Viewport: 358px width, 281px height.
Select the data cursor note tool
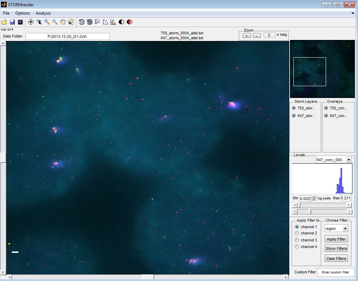click(x=71, y=22)
